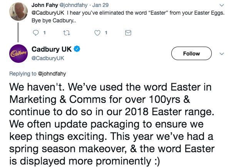Open the chevron dropdown next to Follow
This screenshot has height=168, width=231.
221,54
